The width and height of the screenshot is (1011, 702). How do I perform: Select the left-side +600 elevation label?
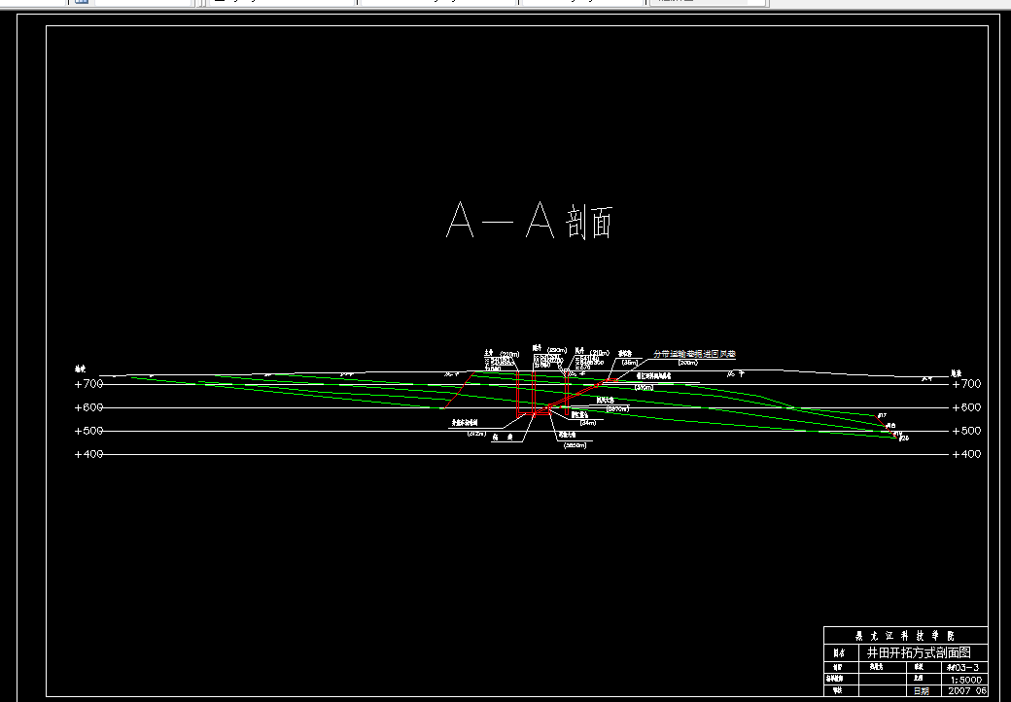point(89,407)
